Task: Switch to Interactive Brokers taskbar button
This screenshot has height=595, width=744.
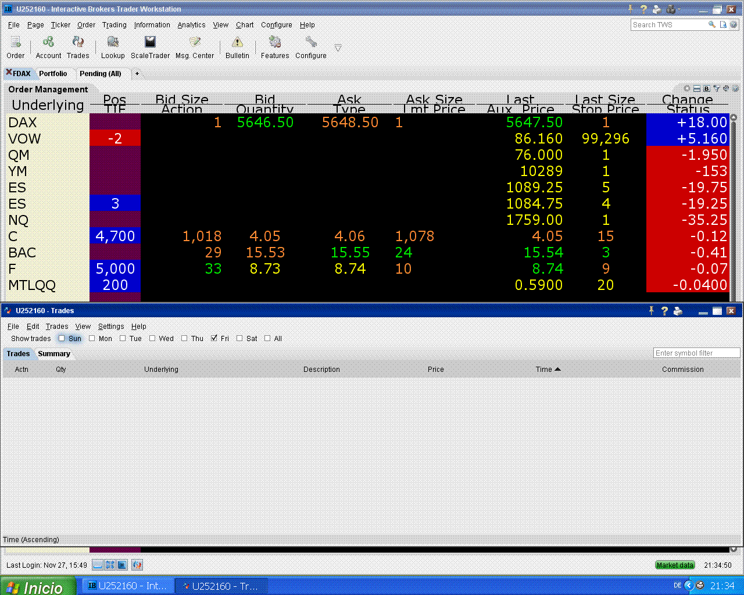Action: tap(128, 586)
